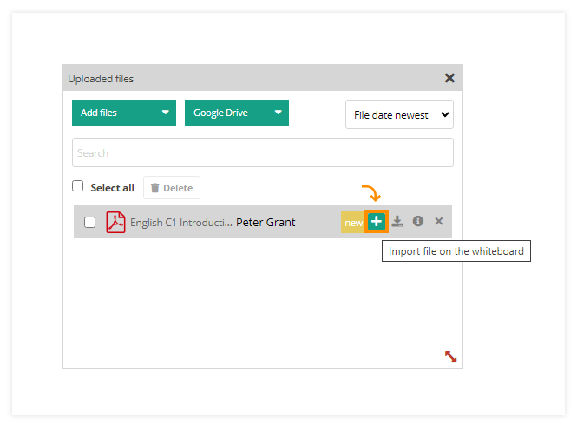Viewport: 577px width, 428px height.
Task: Open file info for the PDF
Action: pyautogui.click(x=418, y=222)
